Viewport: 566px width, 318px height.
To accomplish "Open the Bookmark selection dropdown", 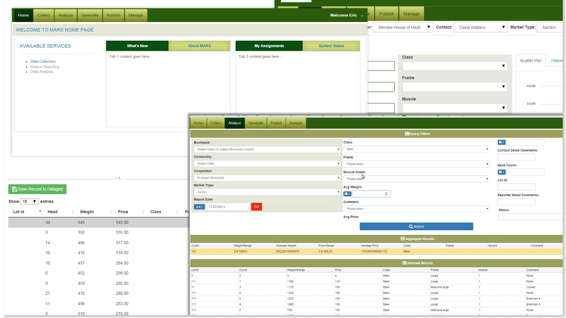I will pyautogui.click(x=267, y=149).
